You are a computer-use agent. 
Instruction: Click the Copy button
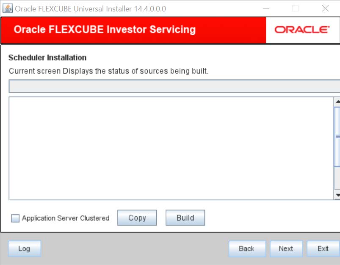137,218
